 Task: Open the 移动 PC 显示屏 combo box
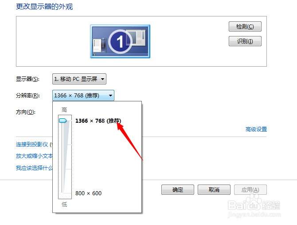[x=79, y=79]
